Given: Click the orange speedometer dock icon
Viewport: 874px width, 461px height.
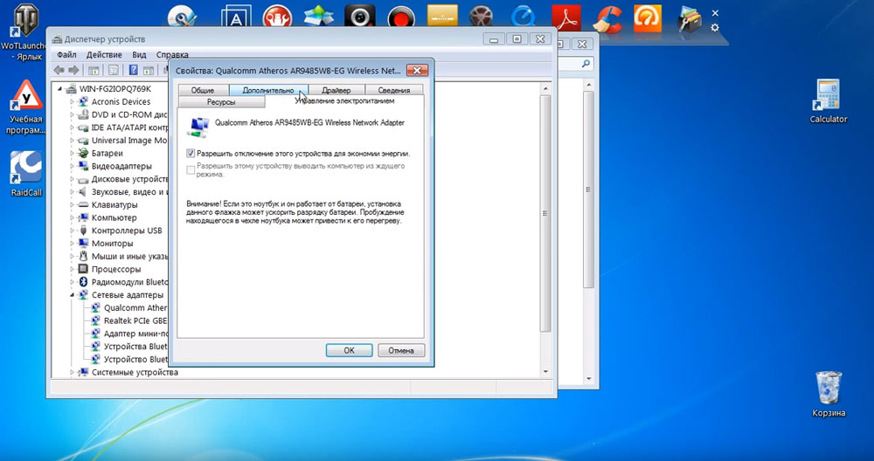Looking at the screenshot, I should [x=648, y=17].
